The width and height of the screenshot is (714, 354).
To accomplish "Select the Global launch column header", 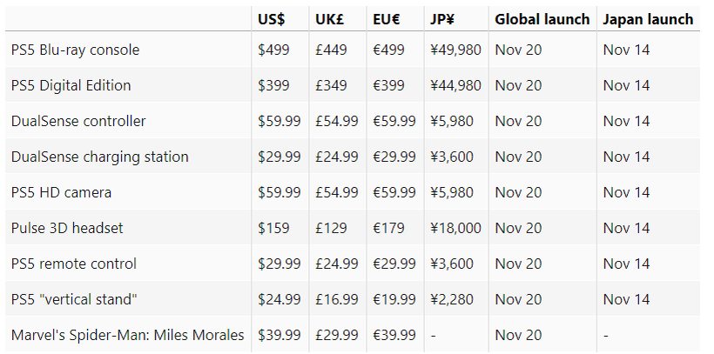I will (x=542, y=19).
